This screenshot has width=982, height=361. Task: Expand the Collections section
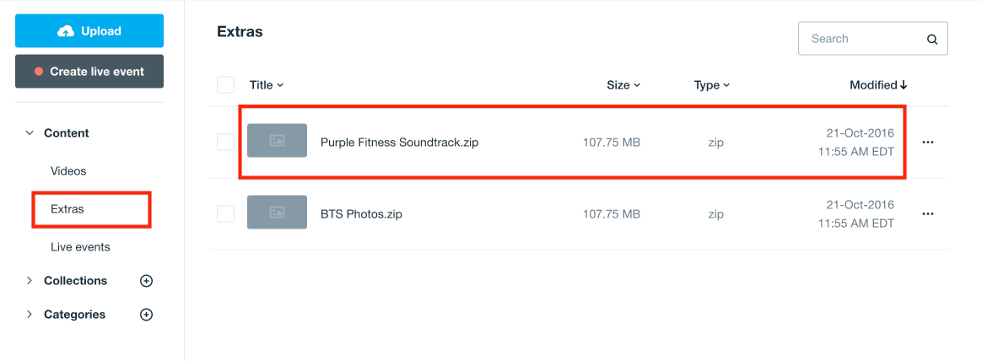(x=30, y=281)
